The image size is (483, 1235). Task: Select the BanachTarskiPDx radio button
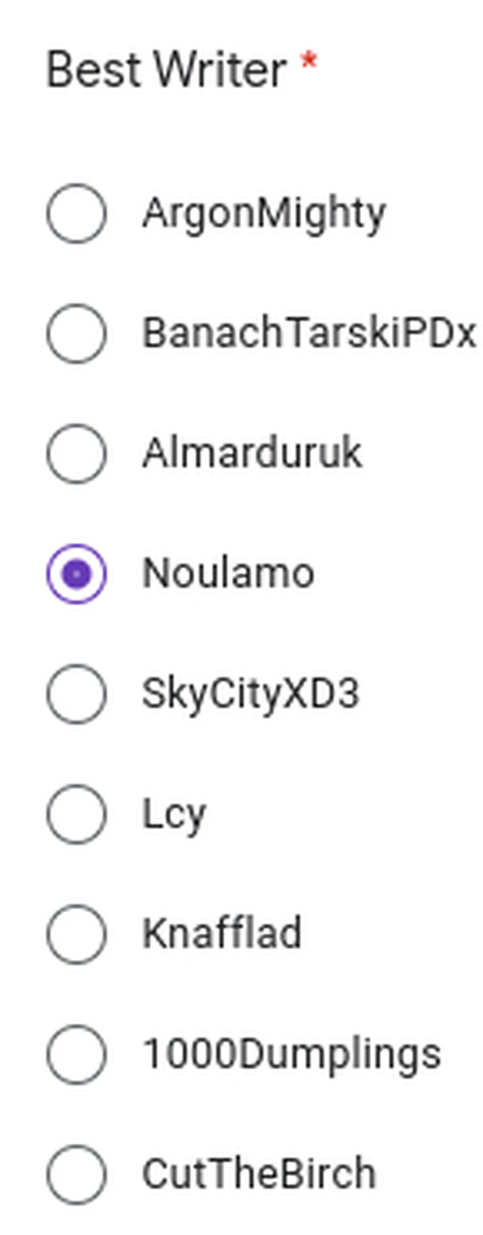point(76,334)
